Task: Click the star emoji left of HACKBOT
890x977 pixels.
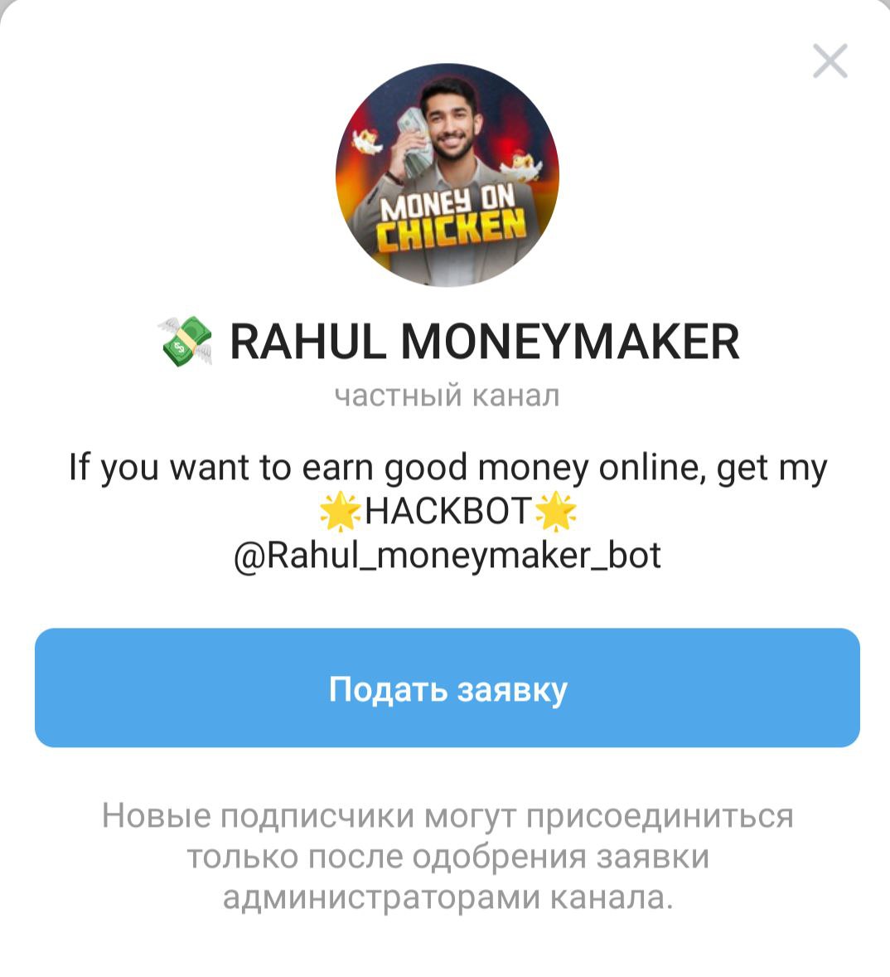Action: (x=340, y=512)
